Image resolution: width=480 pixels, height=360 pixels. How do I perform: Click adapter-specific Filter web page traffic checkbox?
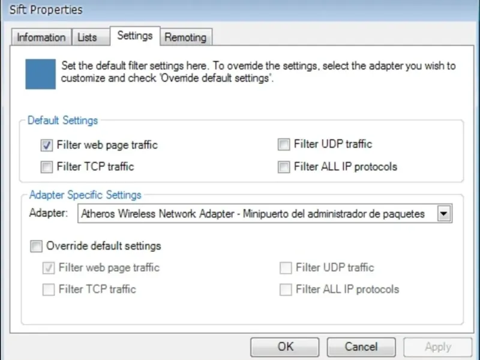pos(49,268)
